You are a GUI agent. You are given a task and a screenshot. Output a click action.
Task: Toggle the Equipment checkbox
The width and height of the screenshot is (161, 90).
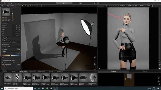[3, 44]
